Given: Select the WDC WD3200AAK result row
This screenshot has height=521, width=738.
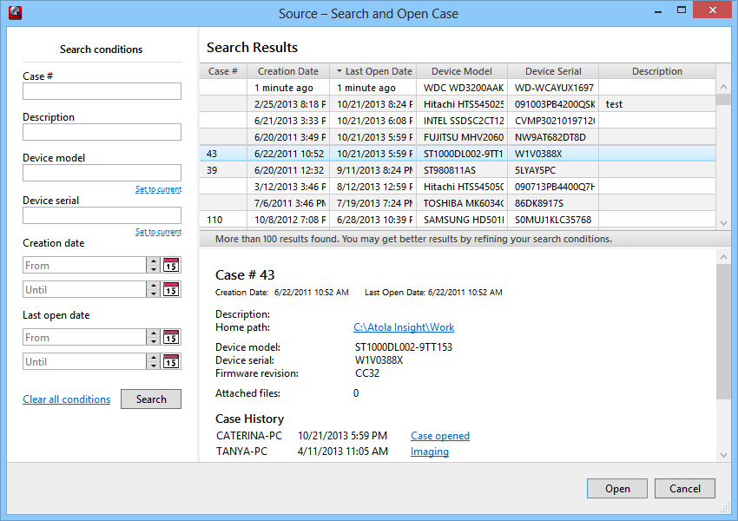Looking at the screenshot, I should click(458, 88).
